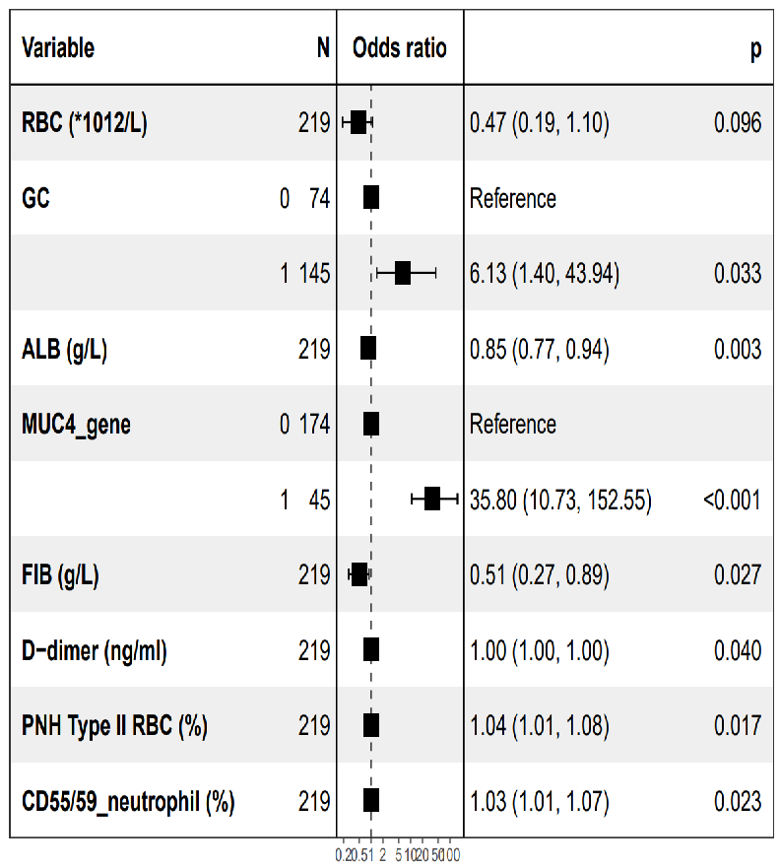Click the PNH Type II RBC square marker
780x868 pixels.
pos(371,726)
